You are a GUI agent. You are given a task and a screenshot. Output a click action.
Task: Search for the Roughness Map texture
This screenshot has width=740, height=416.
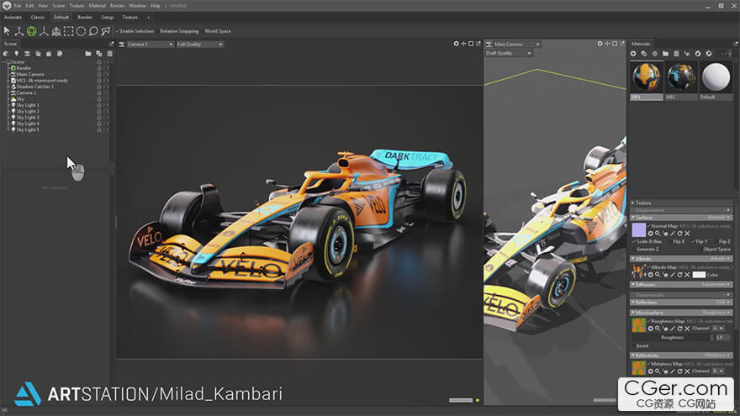pos(658,329)
